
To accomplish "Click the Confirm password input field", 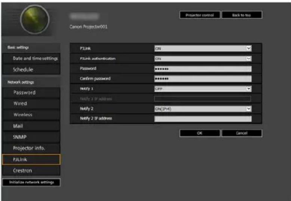I will pos(203,79).
